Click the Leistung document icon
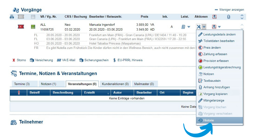This screenshot has width=263, height=140. click(183, 27)
